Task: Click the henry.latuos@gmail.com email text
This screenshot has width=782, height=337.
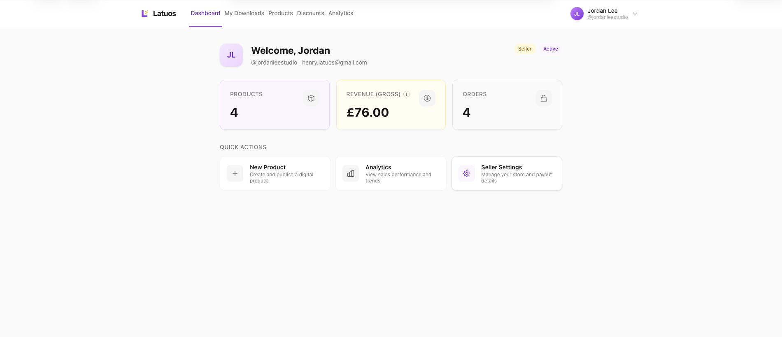Action: point(335,62)
